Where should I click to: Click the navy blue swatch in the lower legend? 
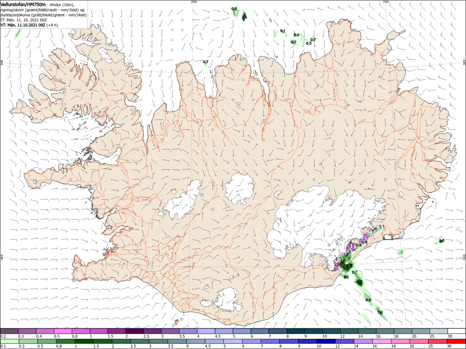[325, 341]
